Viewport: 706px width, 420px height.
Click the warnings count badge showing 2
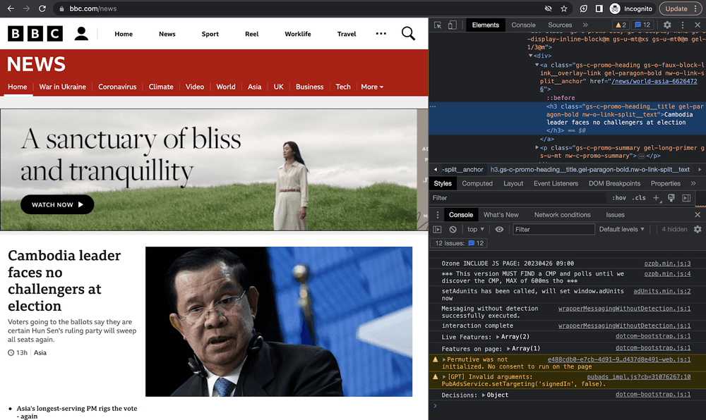pos(621,25)
